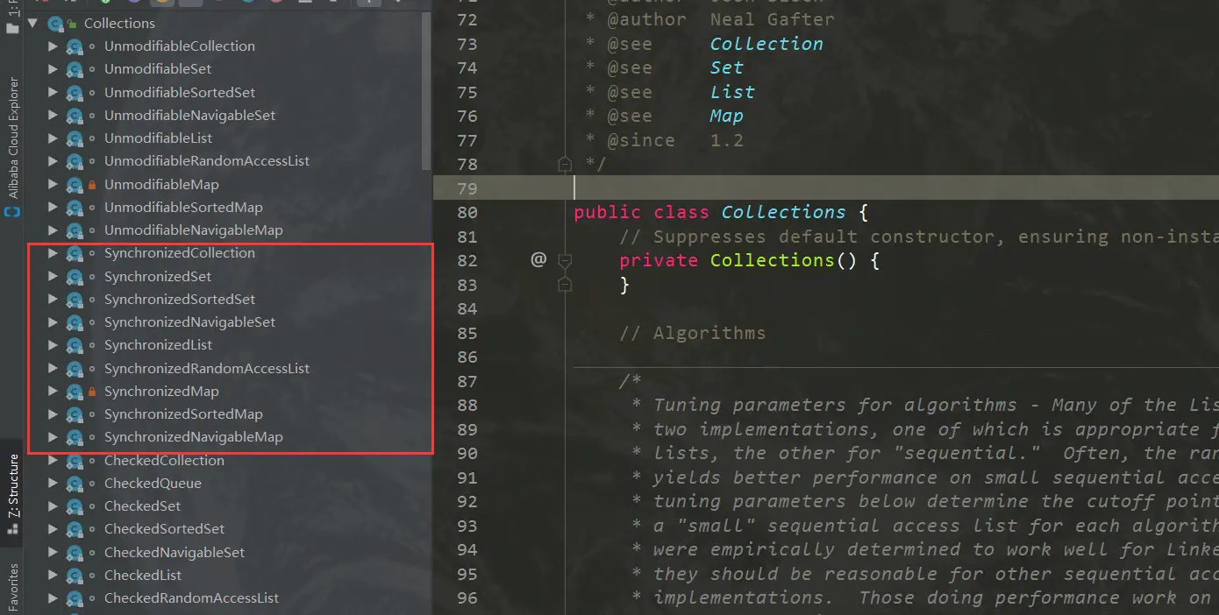The image size is (1219, 615).
Task: Click line number 88 in the gutter
Action: (x=467, y=405)
